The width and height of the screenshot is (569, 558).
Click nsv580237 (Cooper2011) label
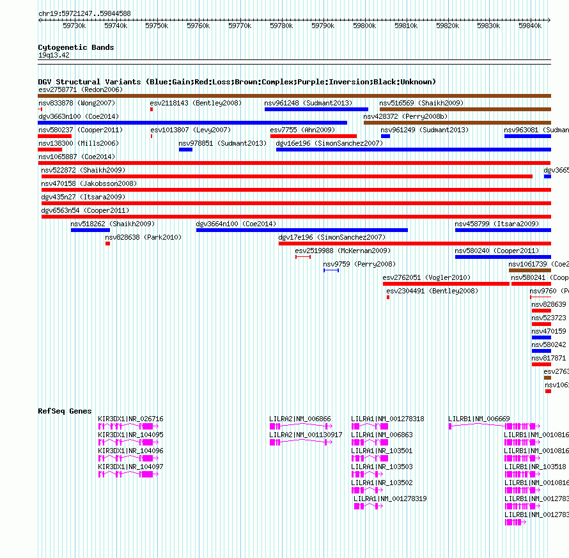point(81,130)
